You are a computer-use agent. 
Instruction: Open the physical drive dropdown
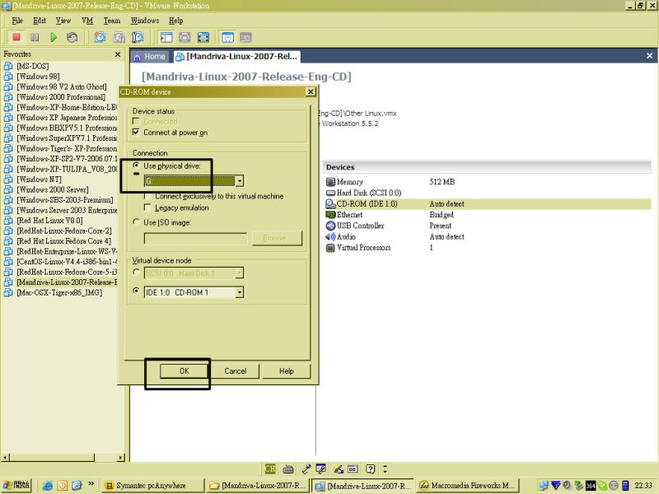239,181
